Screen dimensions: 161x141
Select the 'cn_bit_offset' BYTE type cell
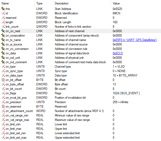pyautogui.click(x=40, y=80)
